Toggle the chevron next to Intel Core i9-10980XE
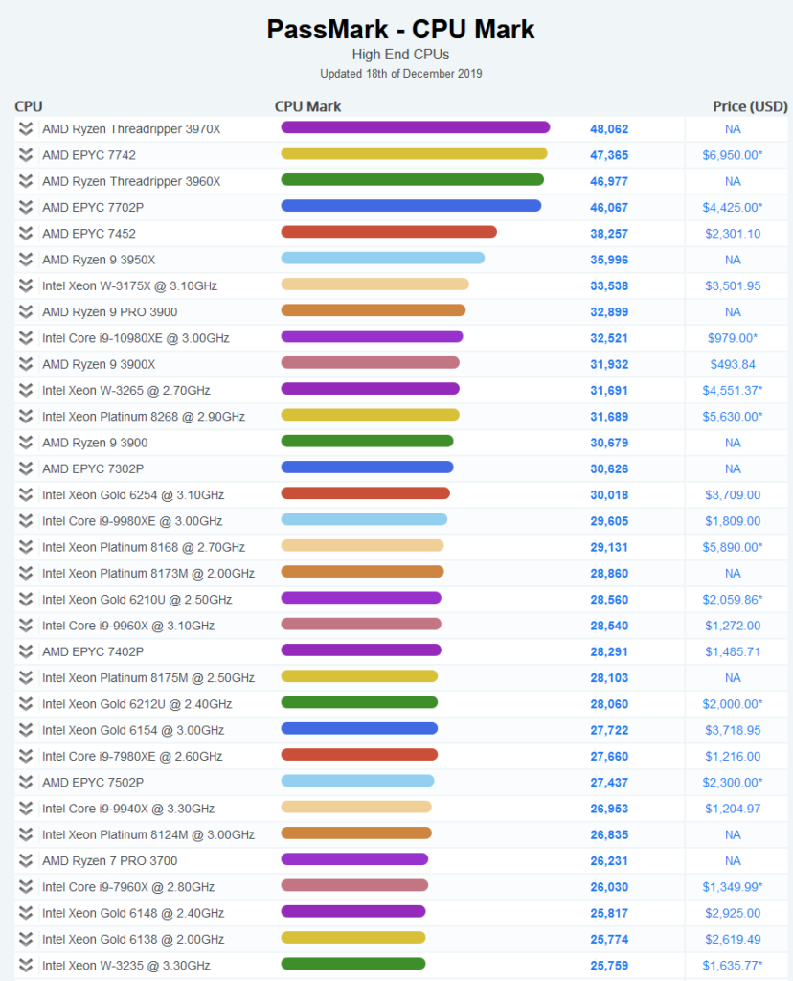 26,338
